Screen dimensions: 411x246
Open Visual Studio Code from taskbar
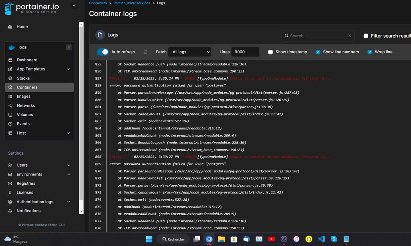321,239
